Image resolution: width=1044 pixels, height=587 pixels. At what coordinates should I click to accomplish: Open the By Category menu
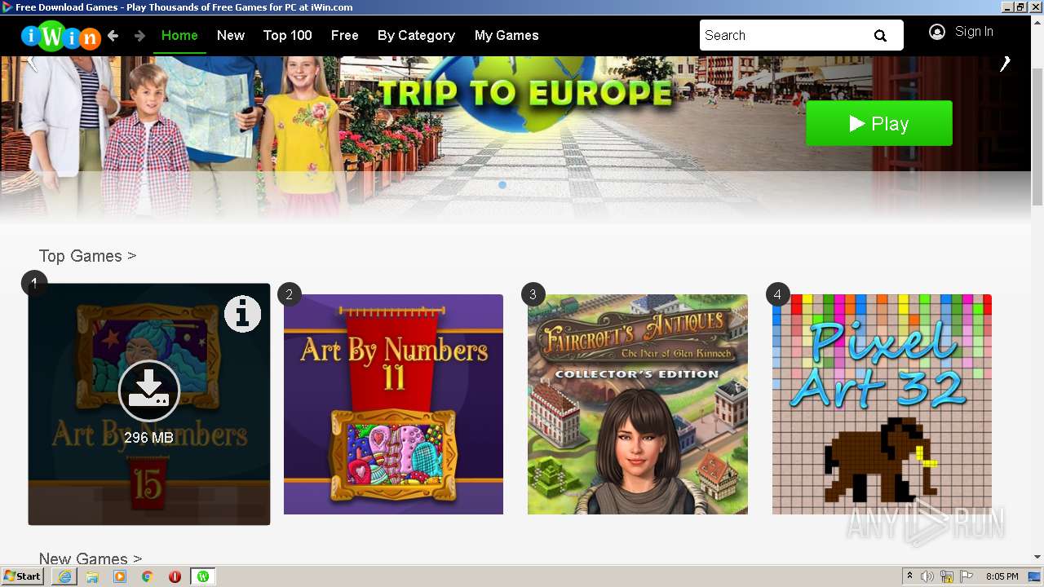(x=416, y=35)
